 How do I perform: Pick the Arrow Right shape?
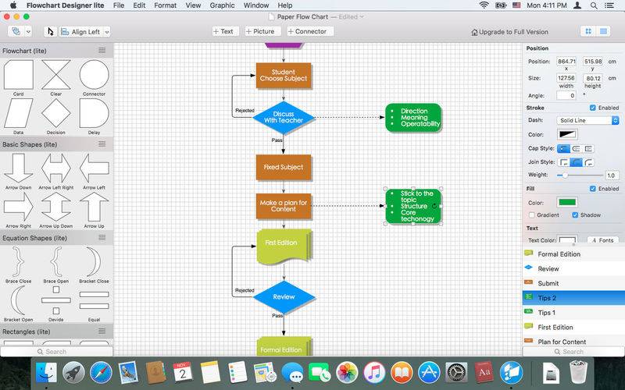18,207
